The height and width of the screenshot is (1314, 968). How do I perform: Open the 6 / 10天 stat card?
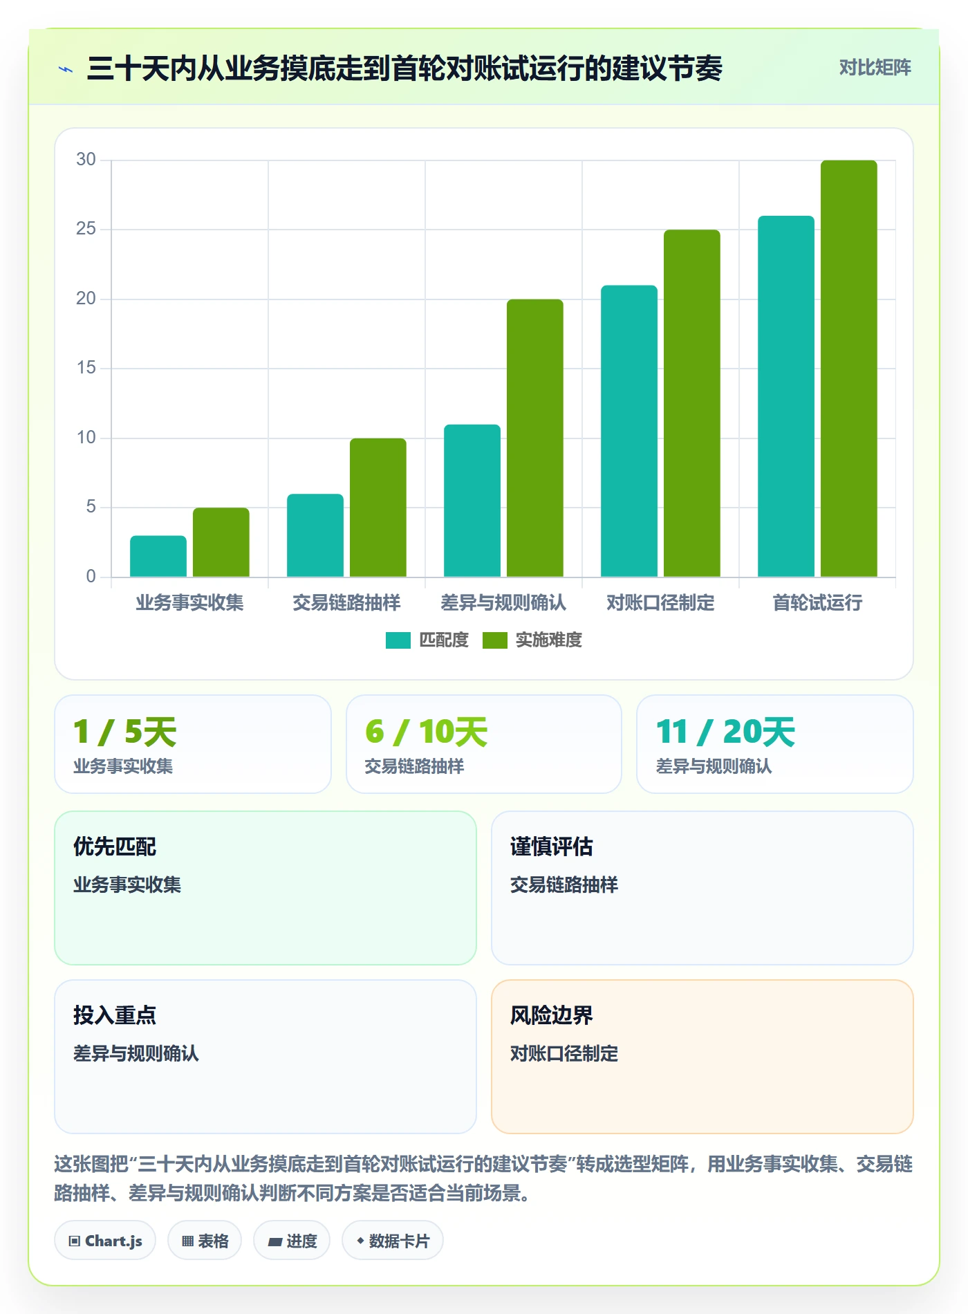click(484, 744)
